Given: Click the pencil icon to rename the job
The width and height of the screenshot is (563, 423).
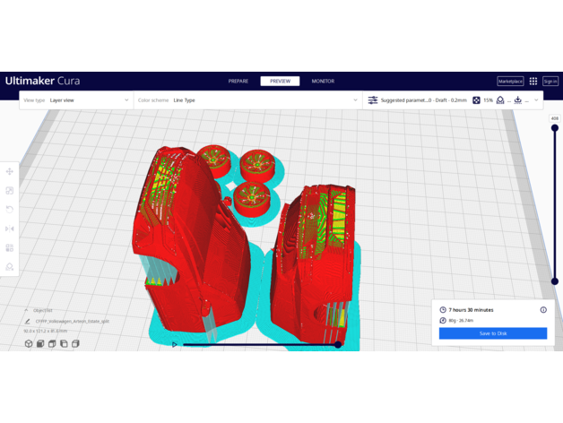Looking at the screenshot, I should point(28,321).
